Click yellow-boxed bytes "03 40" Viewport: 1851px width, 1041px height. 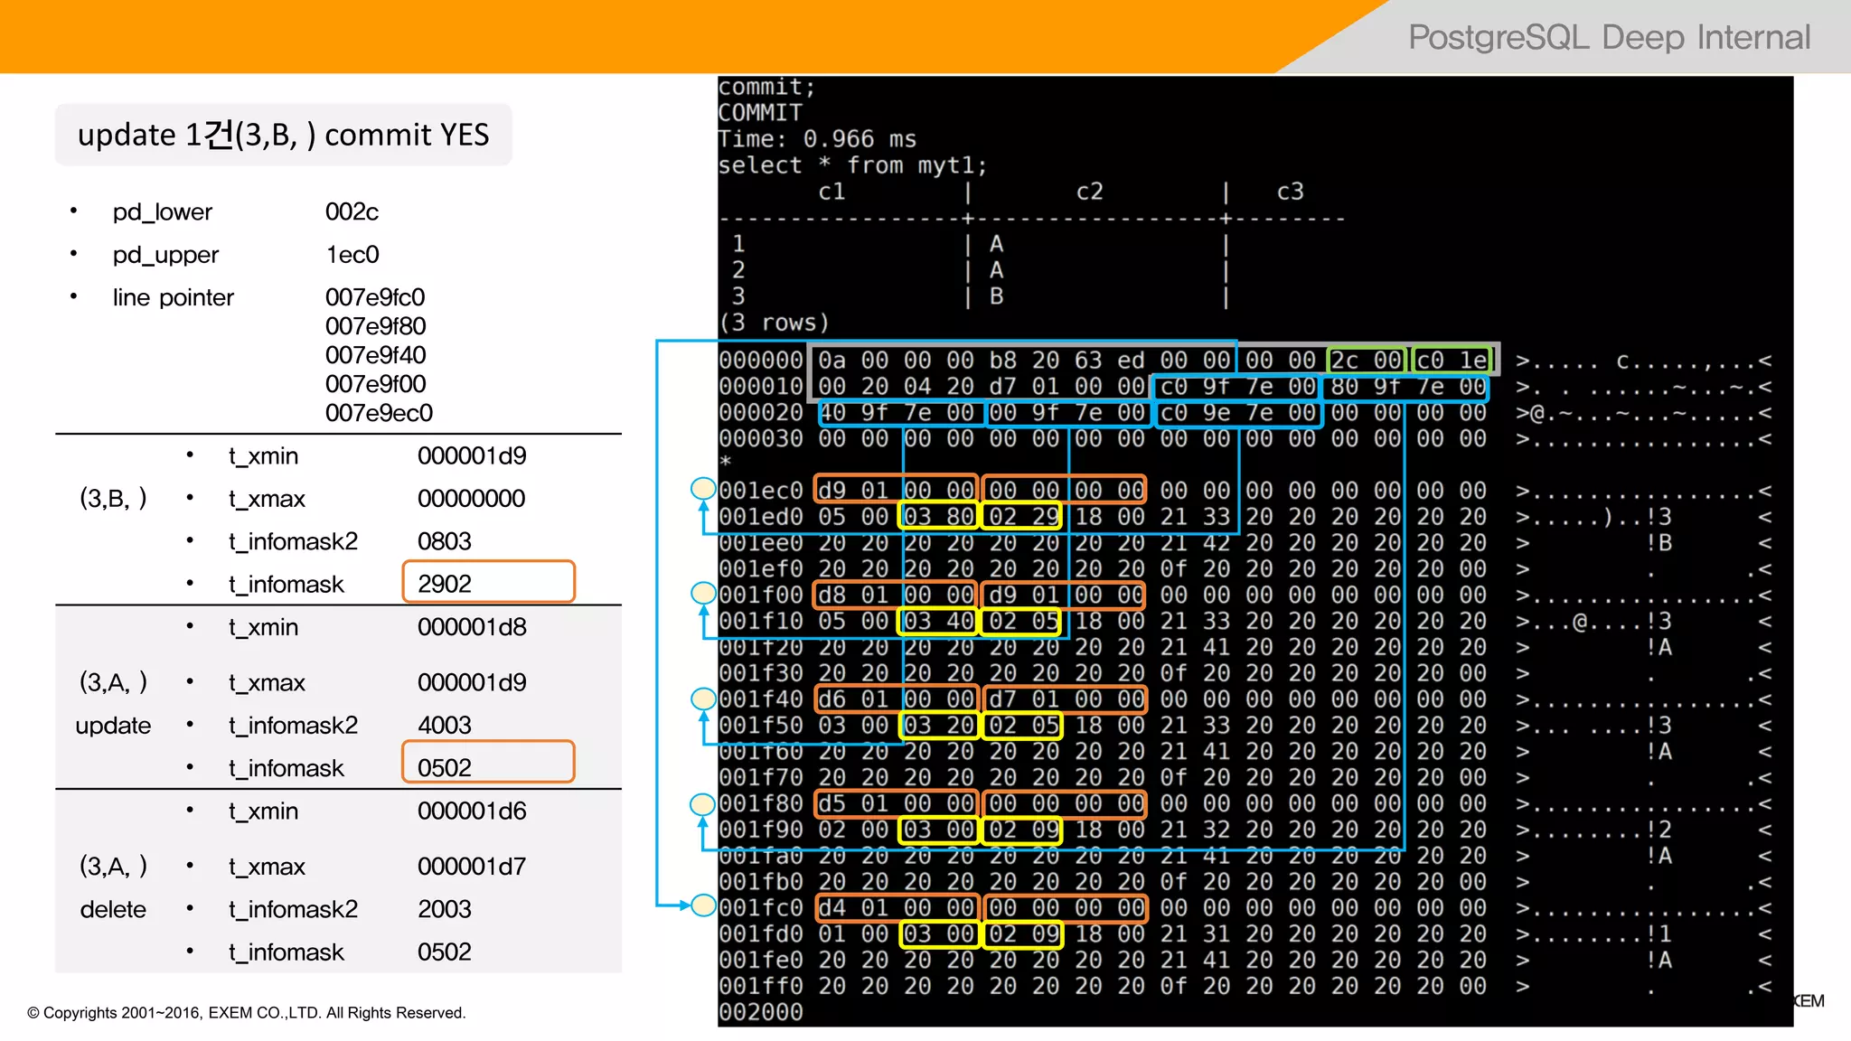click(x=938, y=622)
